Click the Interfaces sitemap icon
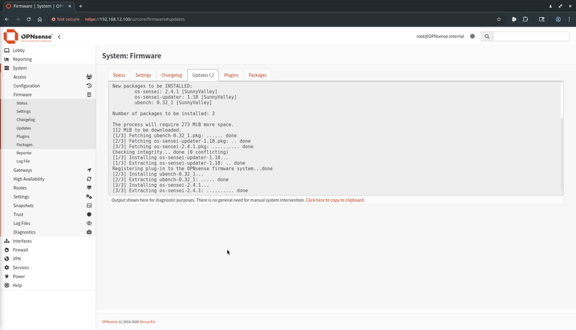This screenshot has width=576, height=330. [6, 241]
